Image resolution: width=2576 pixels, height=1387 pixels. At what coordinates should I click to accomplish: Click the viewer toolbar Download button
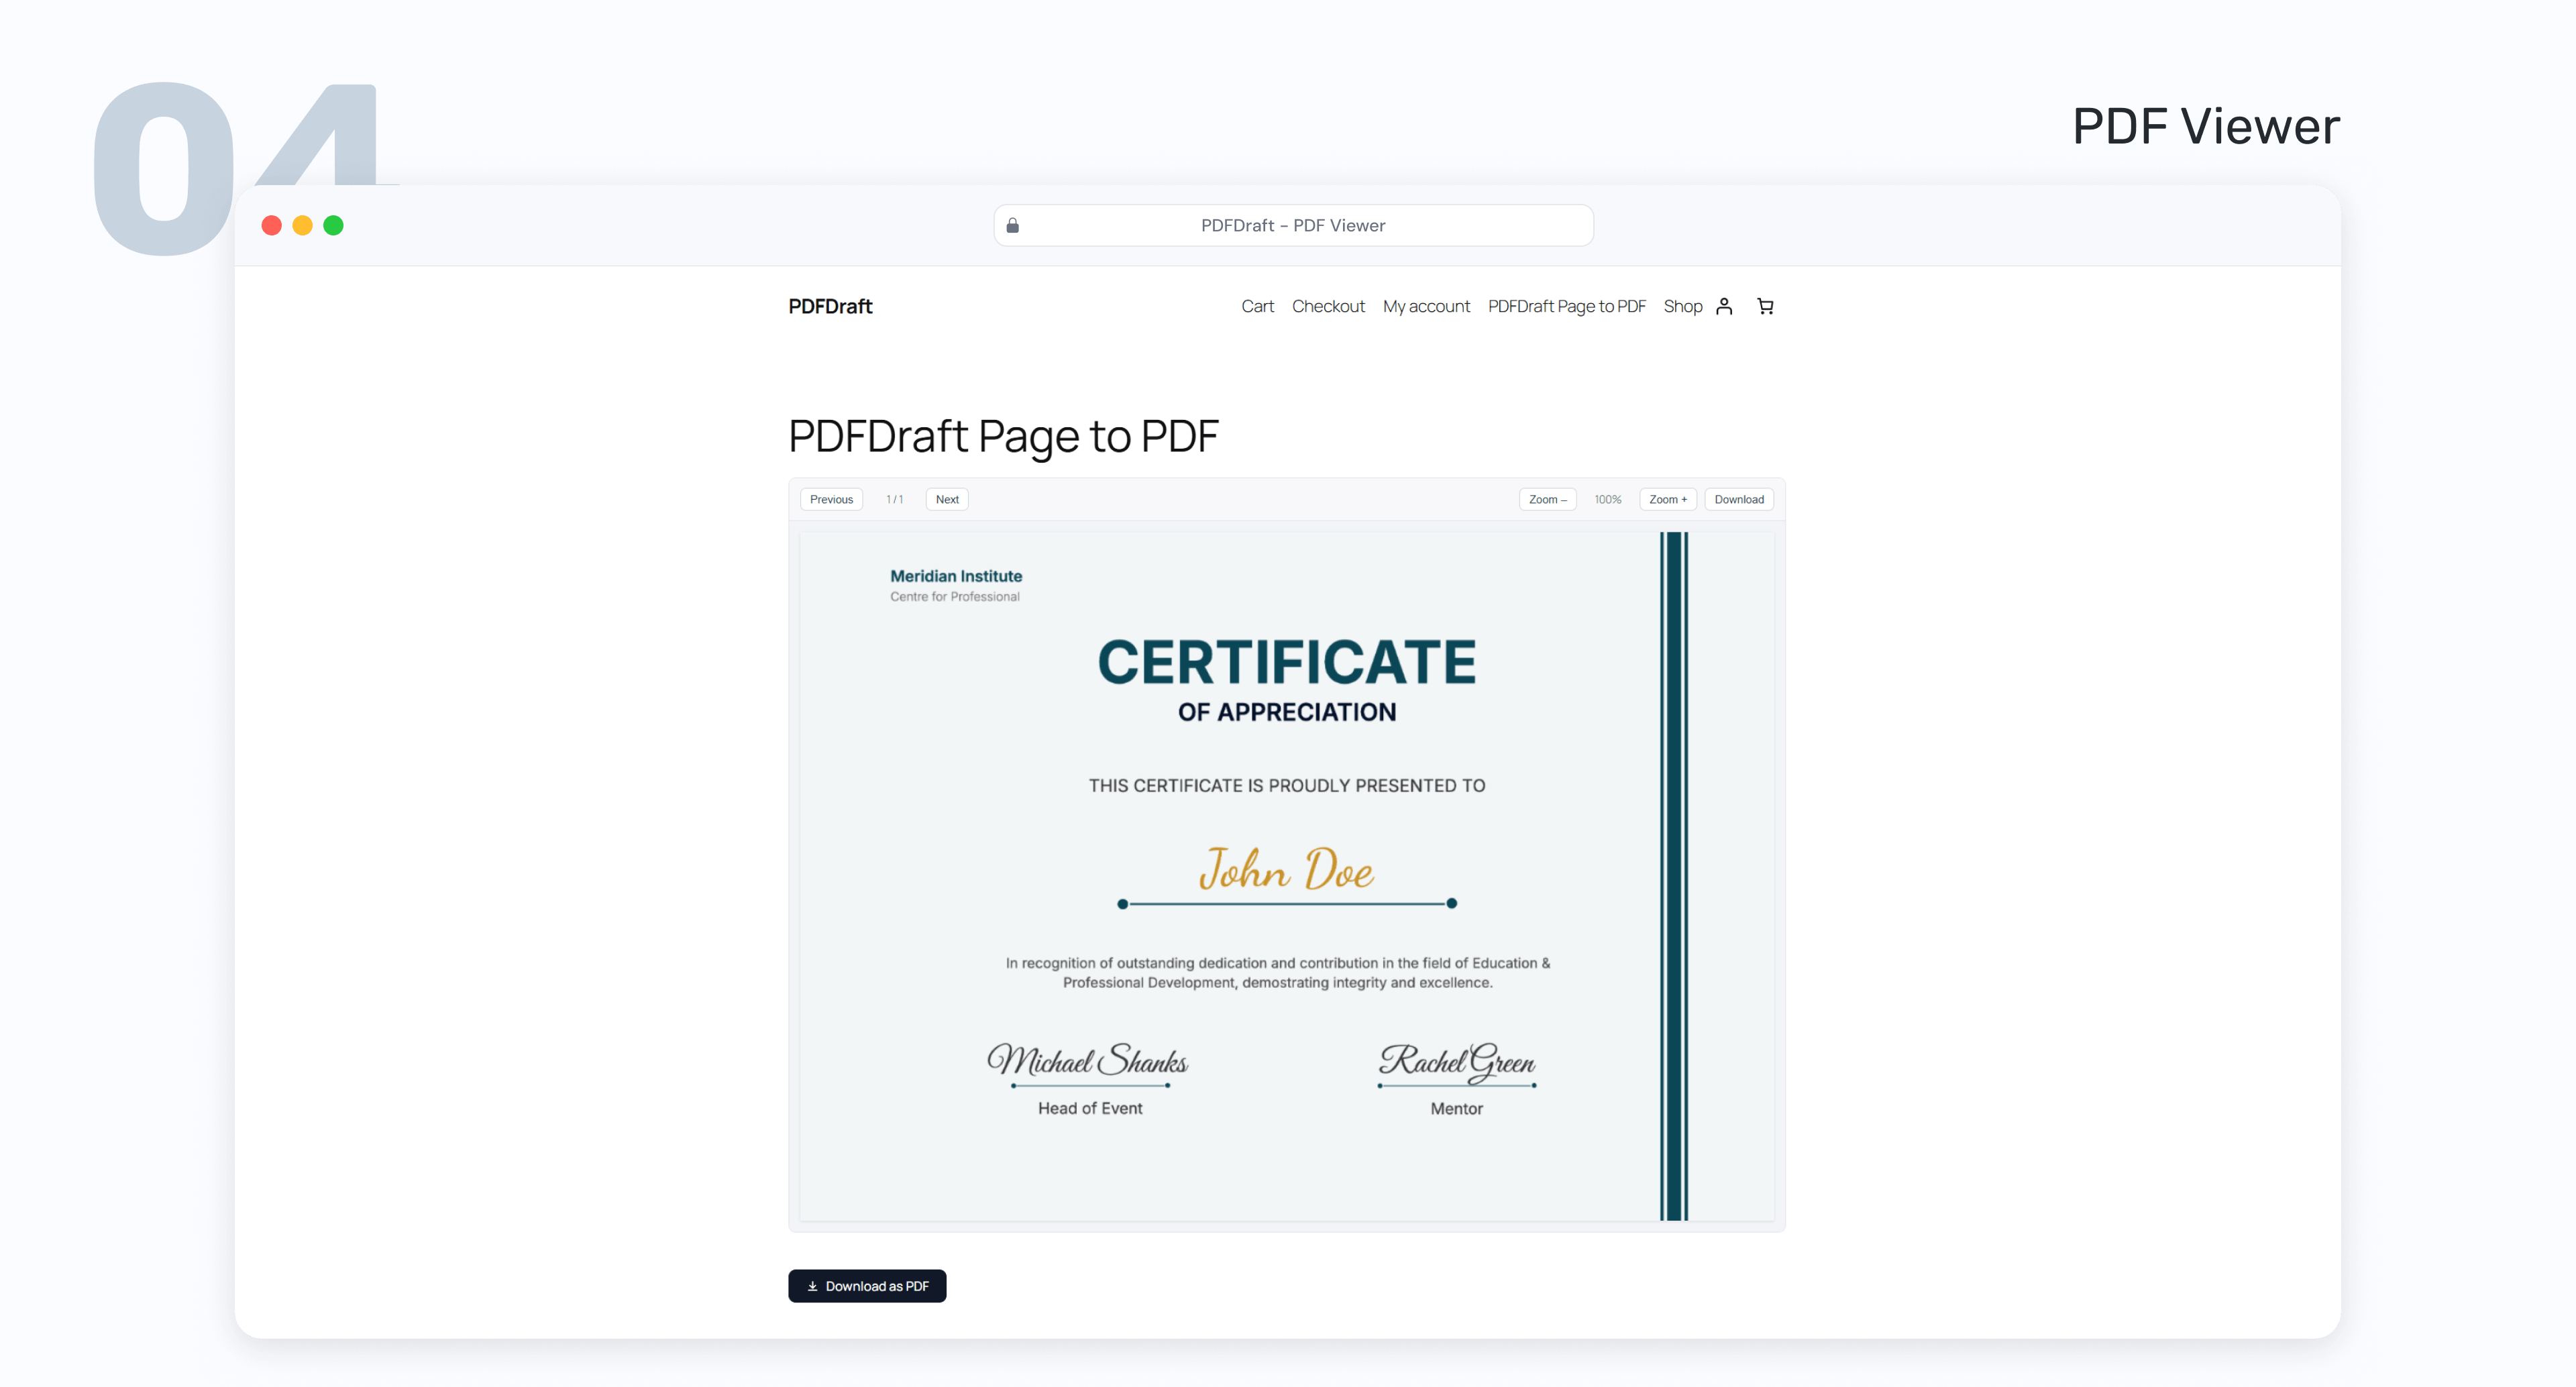(x=1739, y=499)
